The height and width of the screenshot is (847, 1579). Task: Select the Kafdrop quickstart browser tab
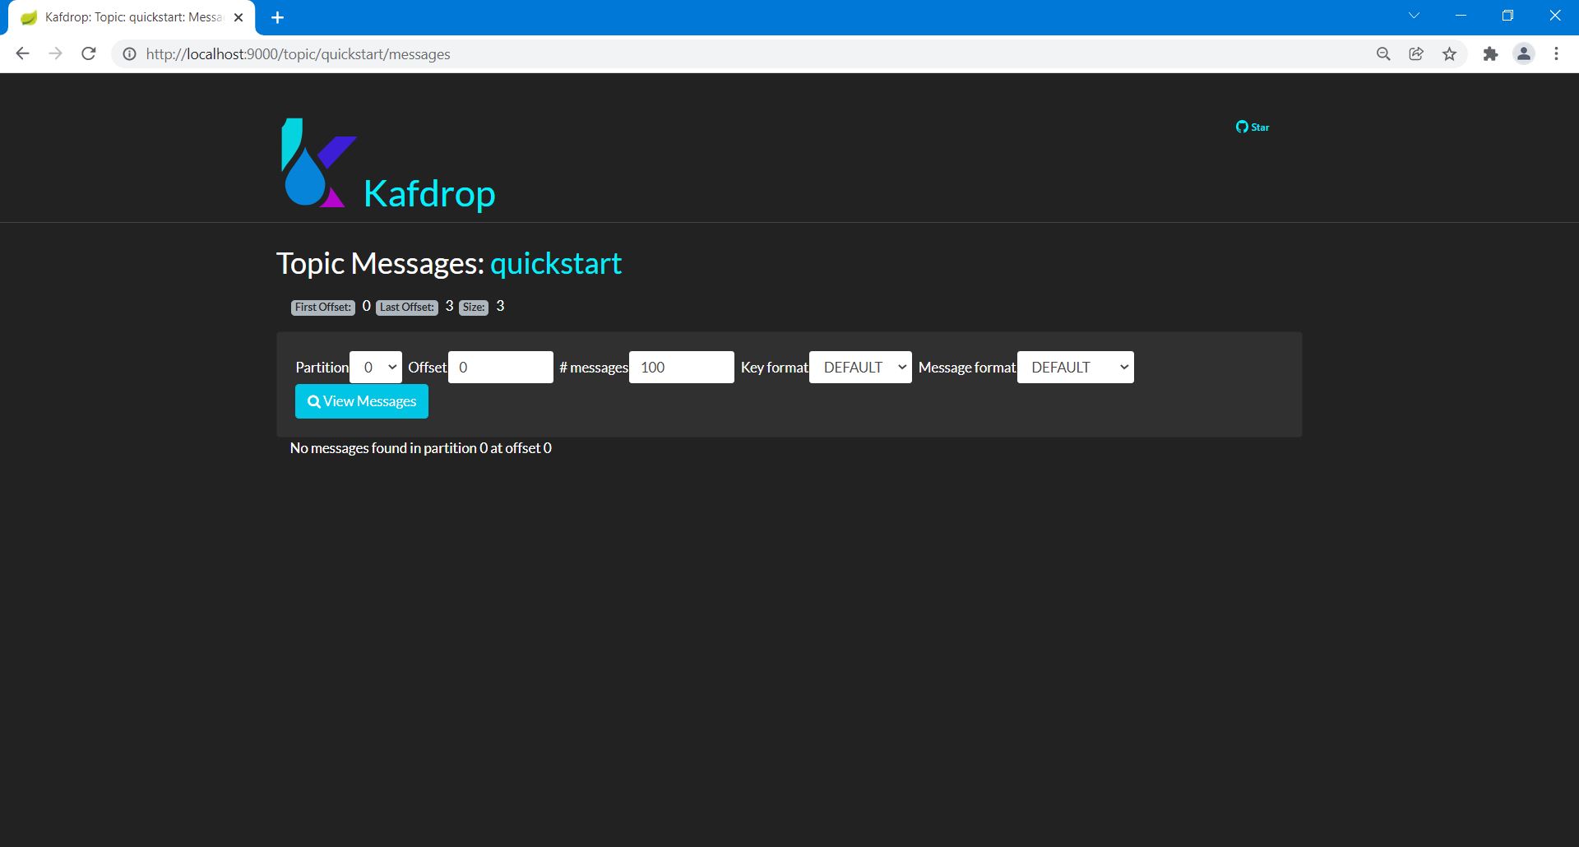tap(132, 17)
